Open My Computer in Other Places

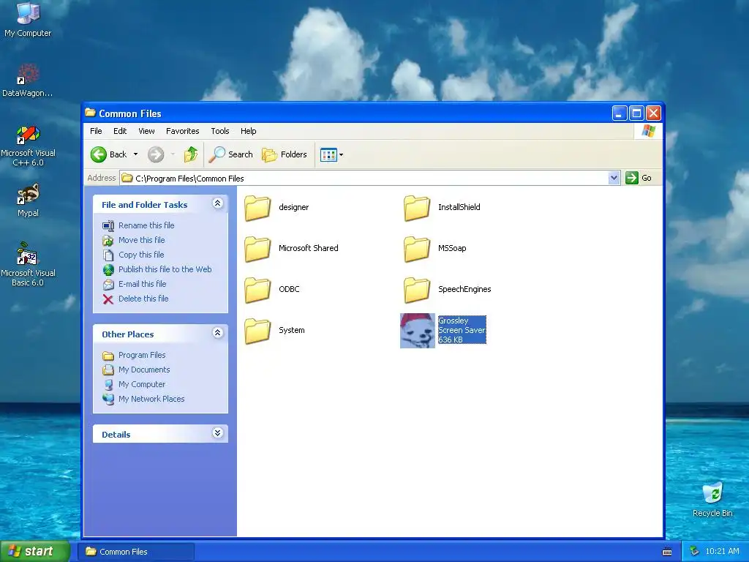[142, 384]
